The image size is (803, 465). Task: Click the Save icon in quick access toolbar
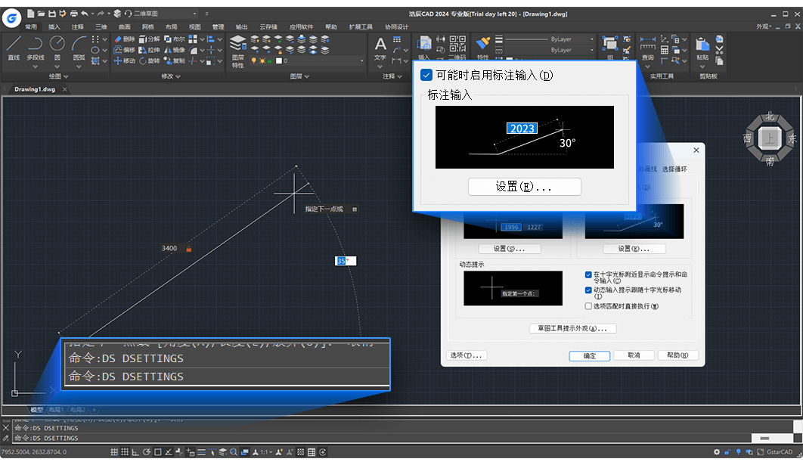pos(51,14)
